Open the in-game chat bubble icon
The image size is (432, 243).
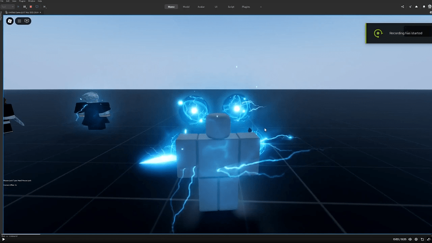(26, 21)
